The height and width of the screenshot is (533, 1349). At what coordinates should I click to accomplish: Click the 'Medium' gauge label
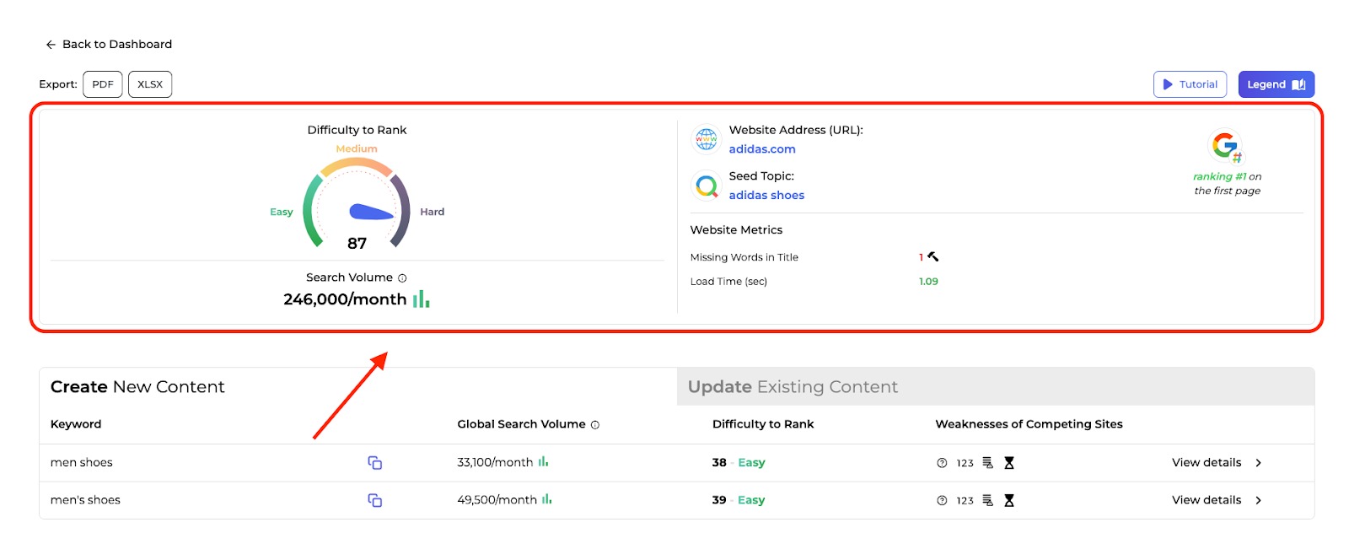tap(357, 149)
